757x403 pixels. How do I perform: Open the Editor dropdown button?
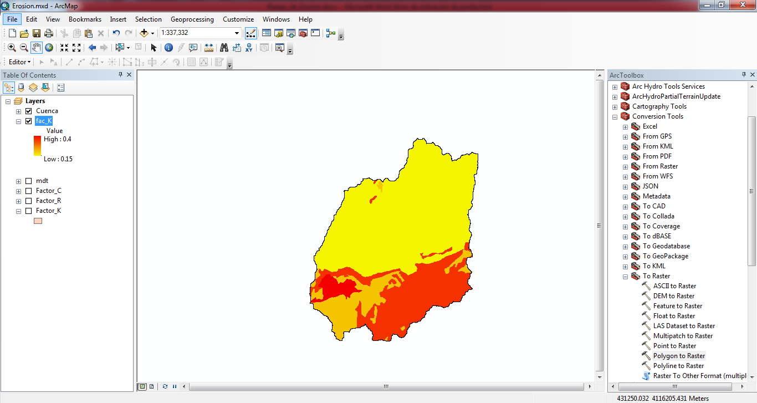(x=20, y=62)
